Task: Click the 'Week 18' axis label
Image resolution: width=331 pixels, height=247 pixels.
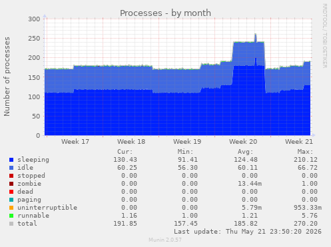Action: 131,142
